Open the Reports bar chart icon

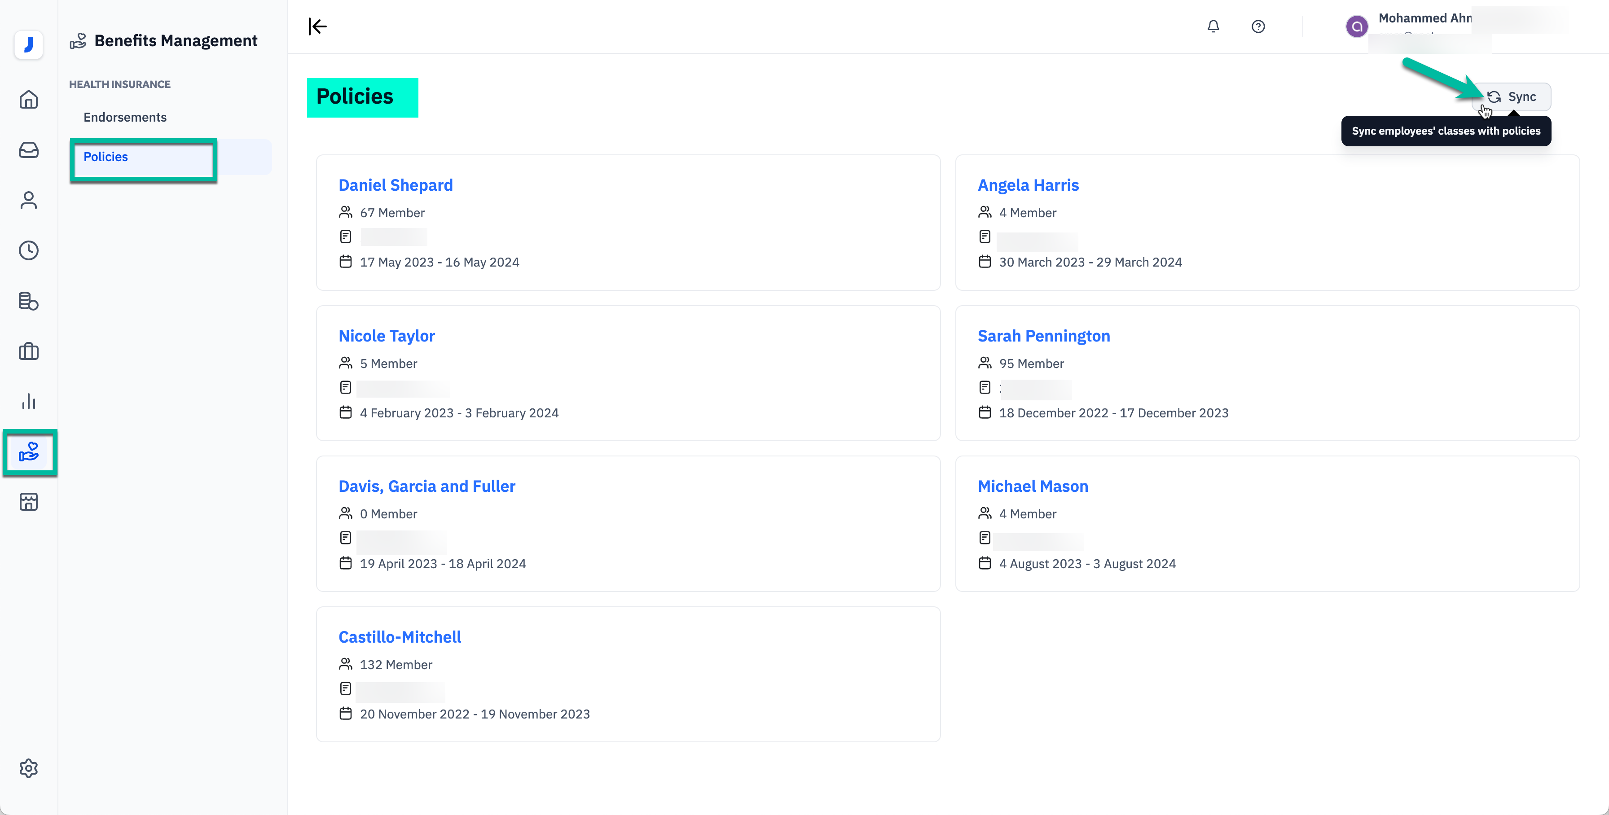click(x=29, y=402)
